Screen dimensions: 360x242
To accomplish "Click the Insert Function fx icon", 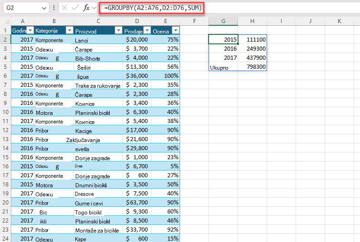I will pos(86,8).
